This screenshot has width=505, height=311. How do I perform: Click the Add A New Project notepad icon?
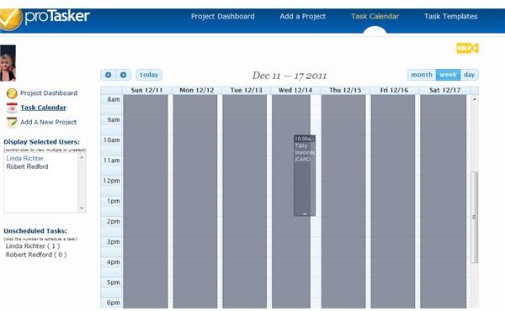click(x=12, y=122)
